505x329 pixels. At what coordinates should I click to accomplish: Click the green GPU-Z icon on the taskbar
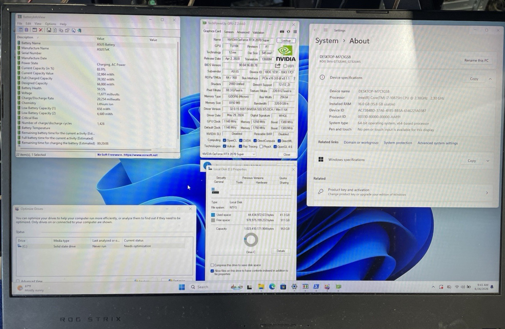tap(338, 287)
